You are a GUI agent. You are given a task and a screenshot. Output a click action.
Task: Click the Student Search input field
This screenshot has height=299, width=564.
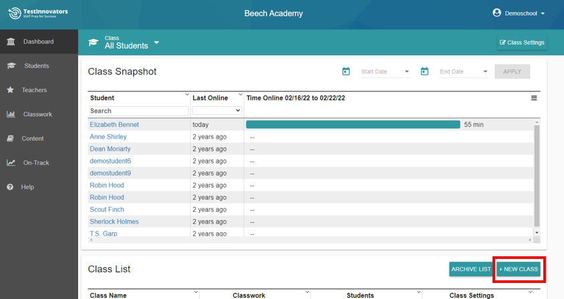(x=139, y=111)
